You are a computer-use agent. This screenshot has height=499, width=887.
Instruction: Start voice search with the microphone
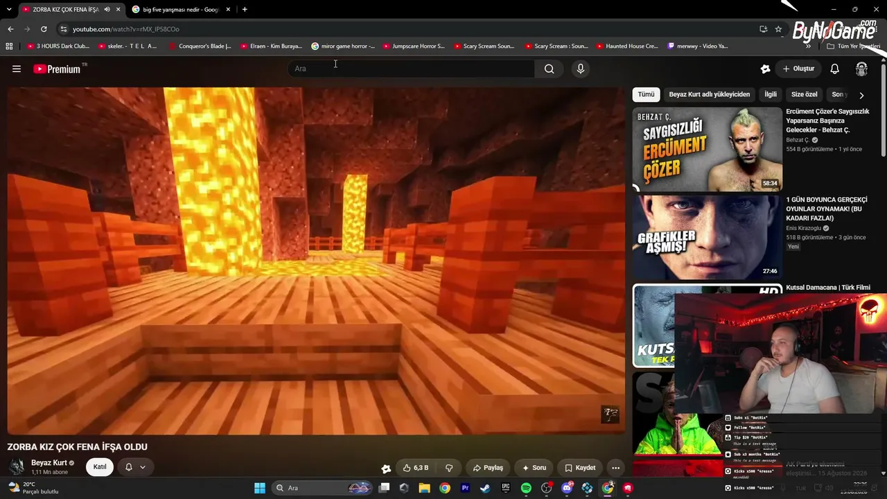[581, 69]
